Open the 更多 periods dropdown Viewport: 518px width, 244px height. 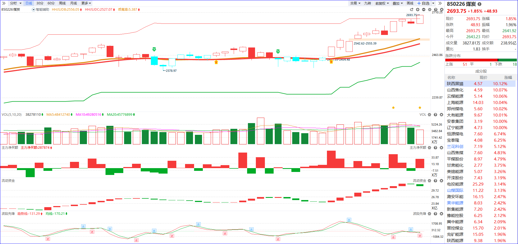[x=86, y=3]
